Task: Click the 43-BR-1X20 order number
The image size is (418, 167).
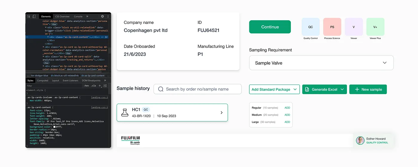Action: click(x=141, y=116)
